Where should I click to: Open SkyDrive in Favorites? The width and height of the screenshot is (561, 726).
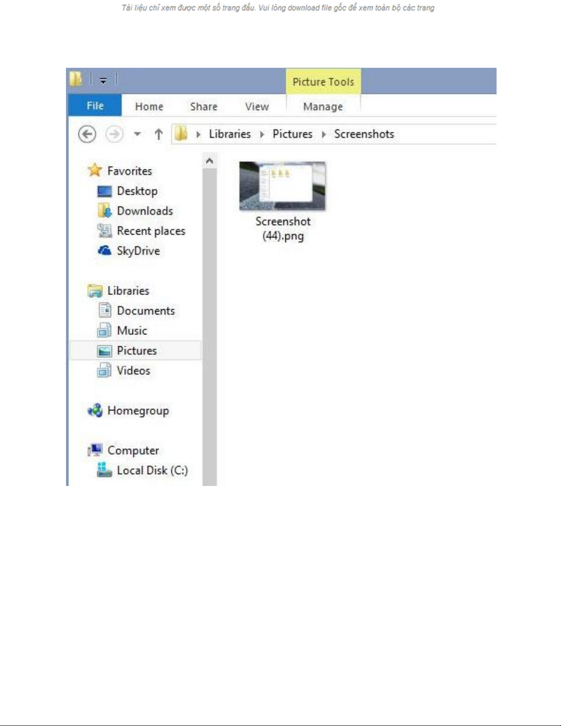click(138, 251)
